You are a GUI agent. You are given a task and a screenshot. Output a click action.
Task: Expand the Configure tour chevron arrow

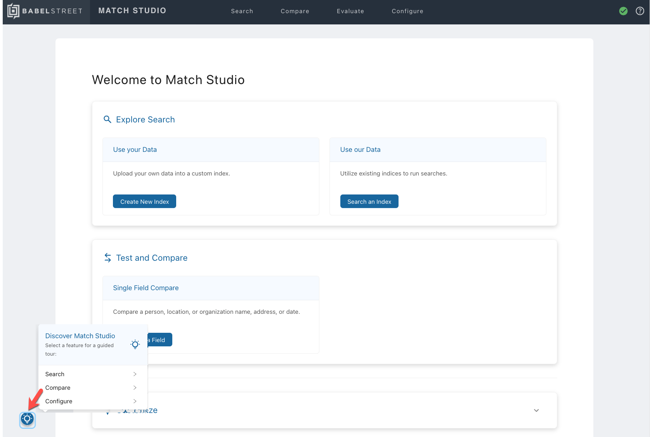(135, 401)
